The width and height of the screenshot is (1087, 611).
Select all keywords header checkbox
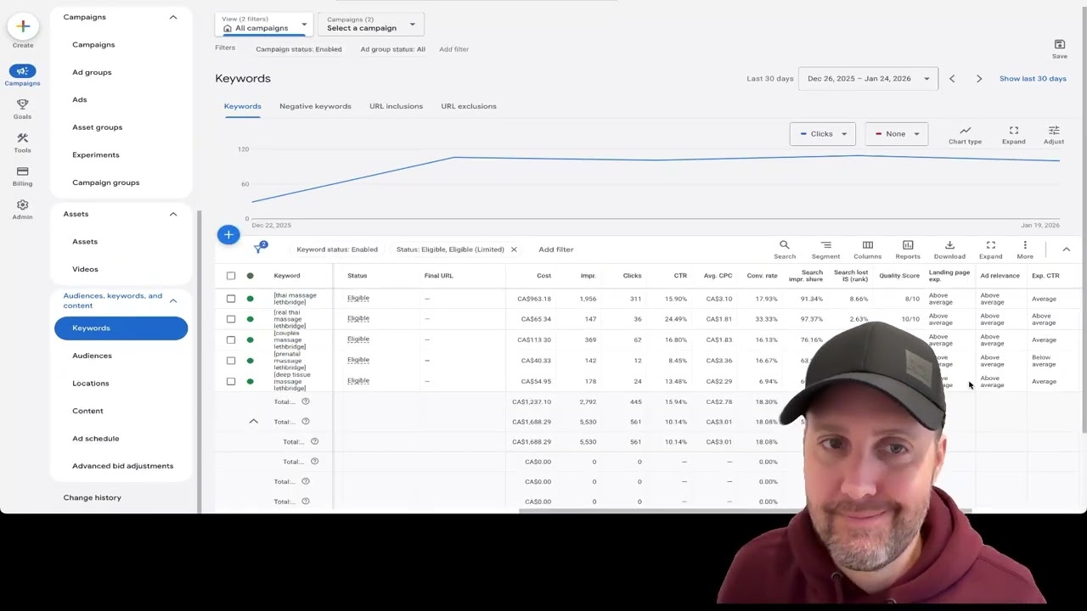pyautogui.click(x=231, y=276)
